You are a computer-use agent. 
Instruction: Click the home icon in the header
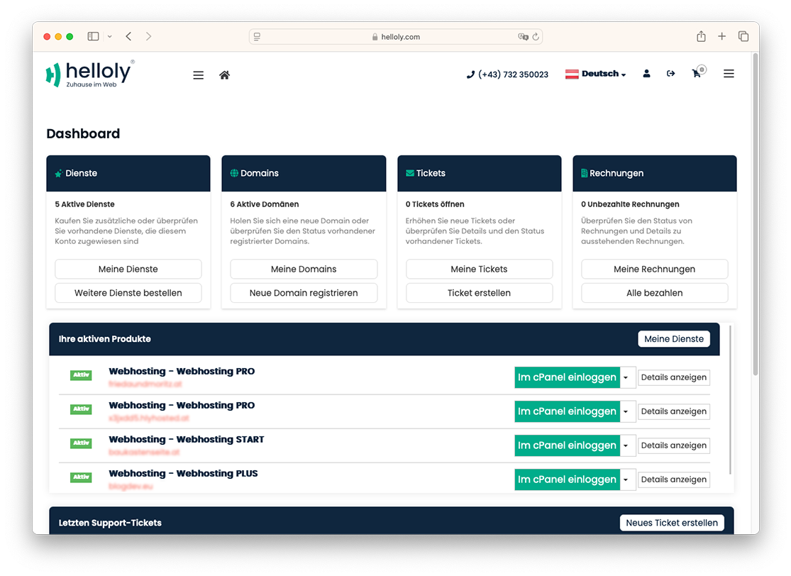click(x=224, y=75)
